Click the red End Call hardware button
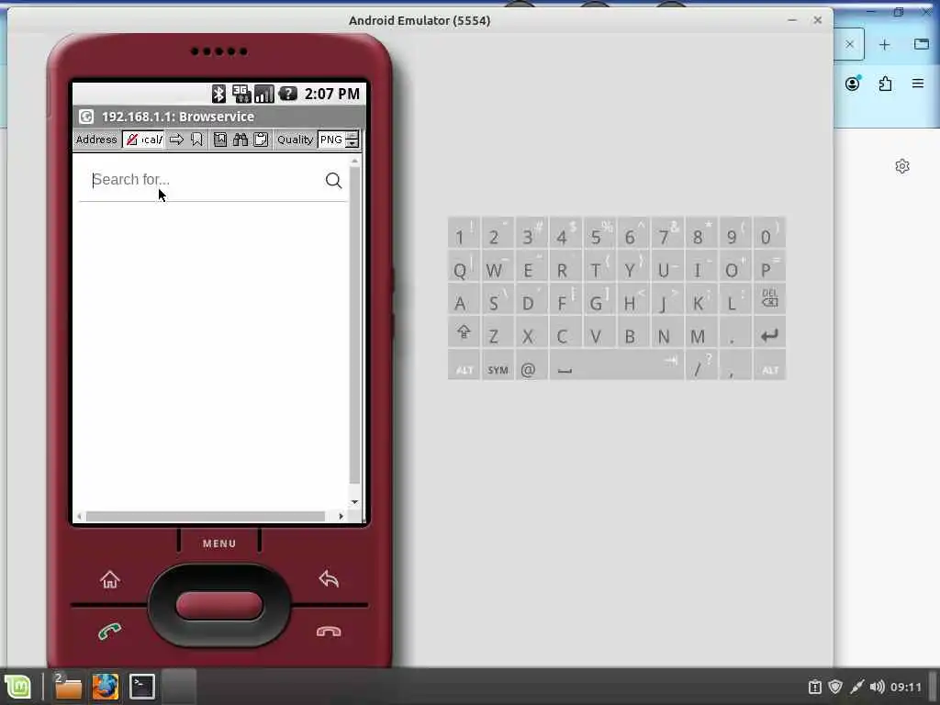This screenshot has height=705, width=940. click(329, 632)
